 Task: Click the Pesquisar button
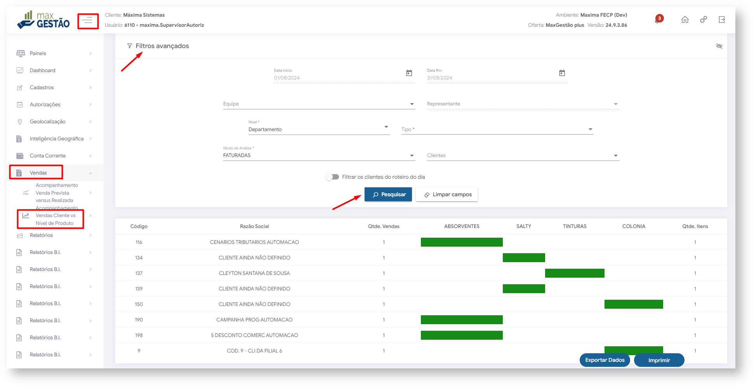(x=388, y=195)
